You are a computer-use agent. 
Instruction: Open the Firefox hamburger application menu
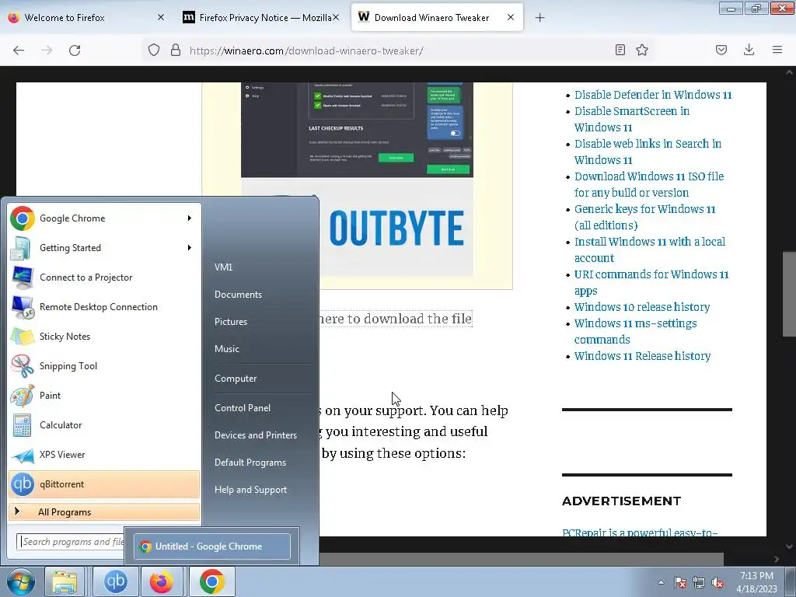point(777,50)
